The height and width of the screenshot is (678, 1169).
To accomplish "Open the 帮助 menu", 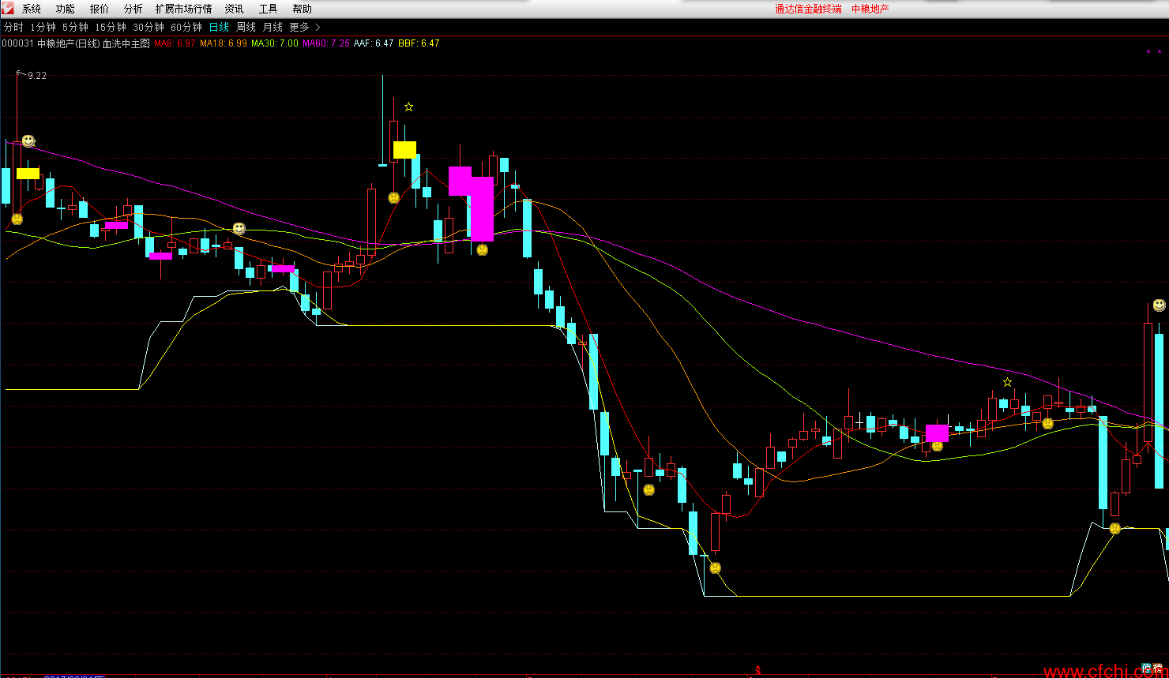I will coord(303,9).
